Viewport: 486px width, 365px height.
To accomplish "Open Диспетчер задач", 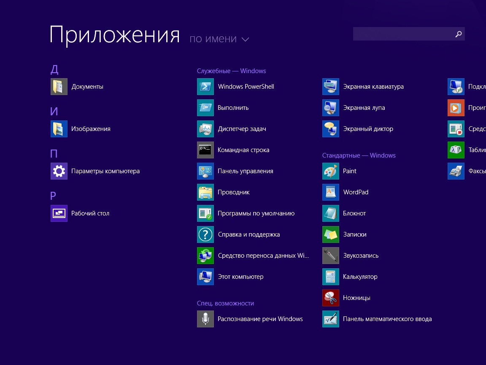I will pyautogui.click(x=241, y=128).
